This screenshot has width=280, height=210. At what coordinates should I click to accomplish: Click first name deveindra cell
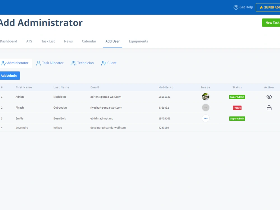(22, 128)
